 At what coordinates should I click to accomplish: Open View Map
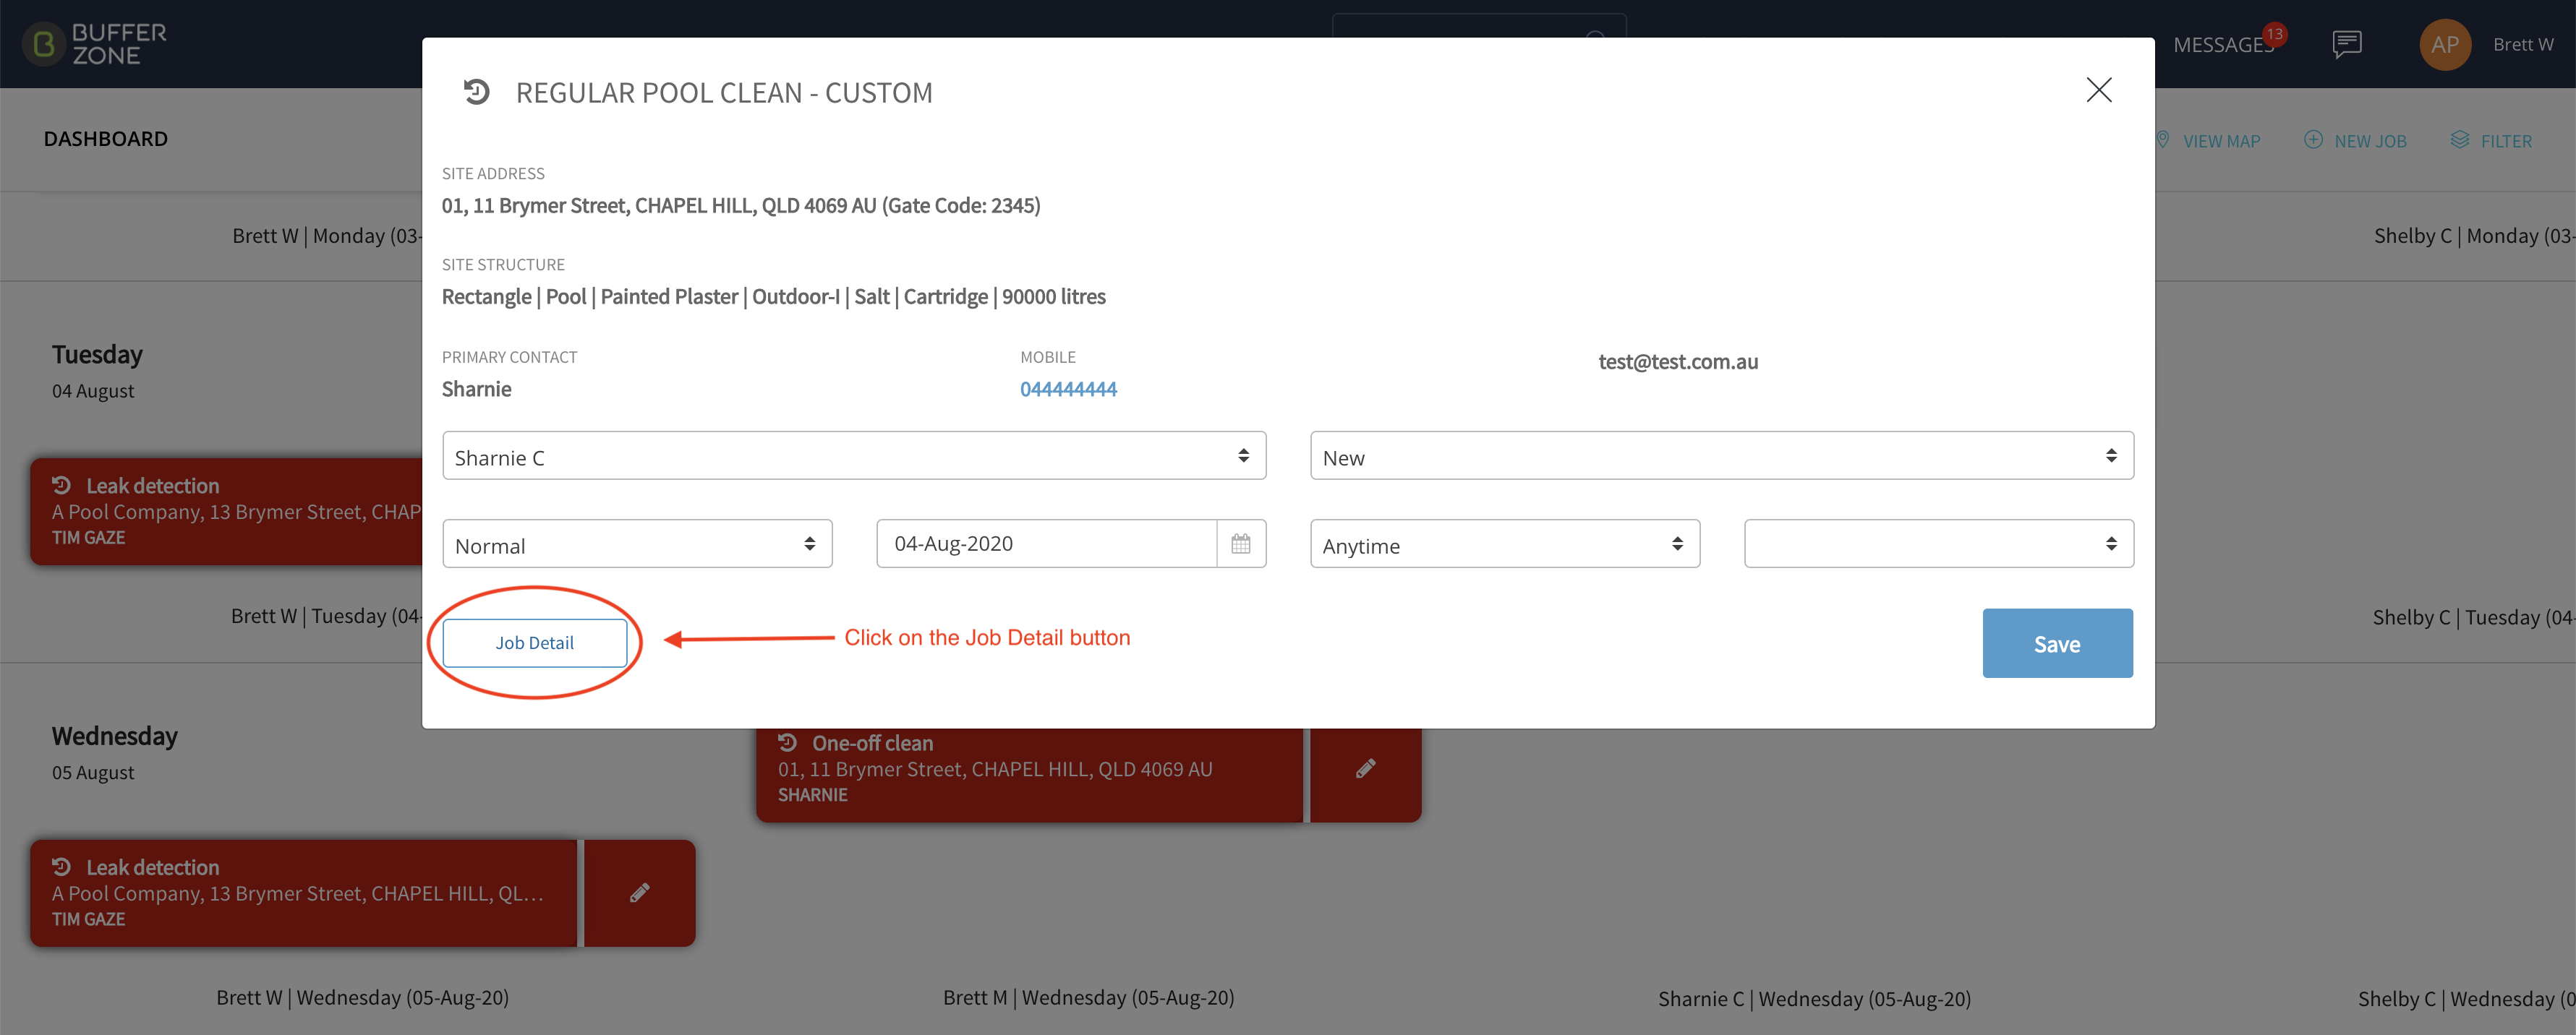[x=2207, y=141]
